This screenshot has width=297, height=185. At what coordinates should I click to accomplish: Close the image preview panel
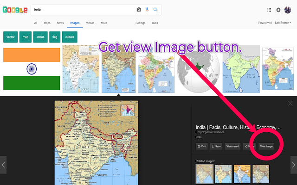tap(290, 103)
